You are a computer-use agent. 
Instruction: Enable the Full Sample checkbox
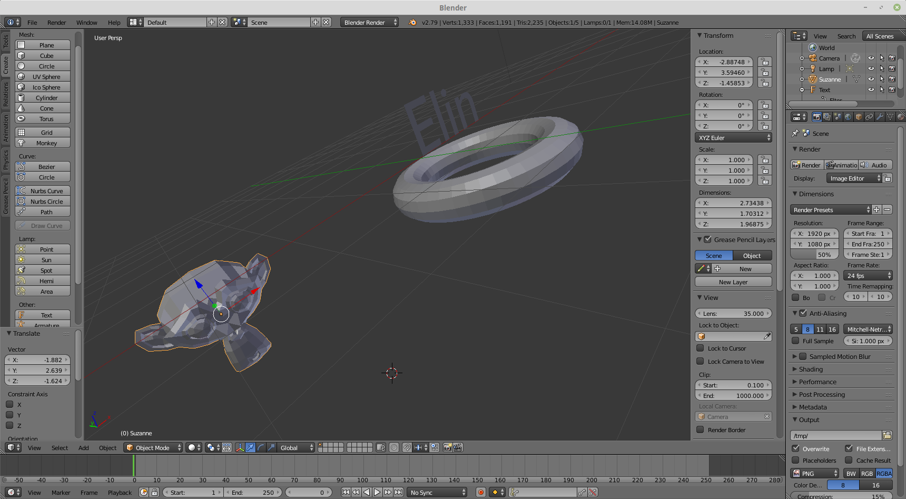pos(796,341)
